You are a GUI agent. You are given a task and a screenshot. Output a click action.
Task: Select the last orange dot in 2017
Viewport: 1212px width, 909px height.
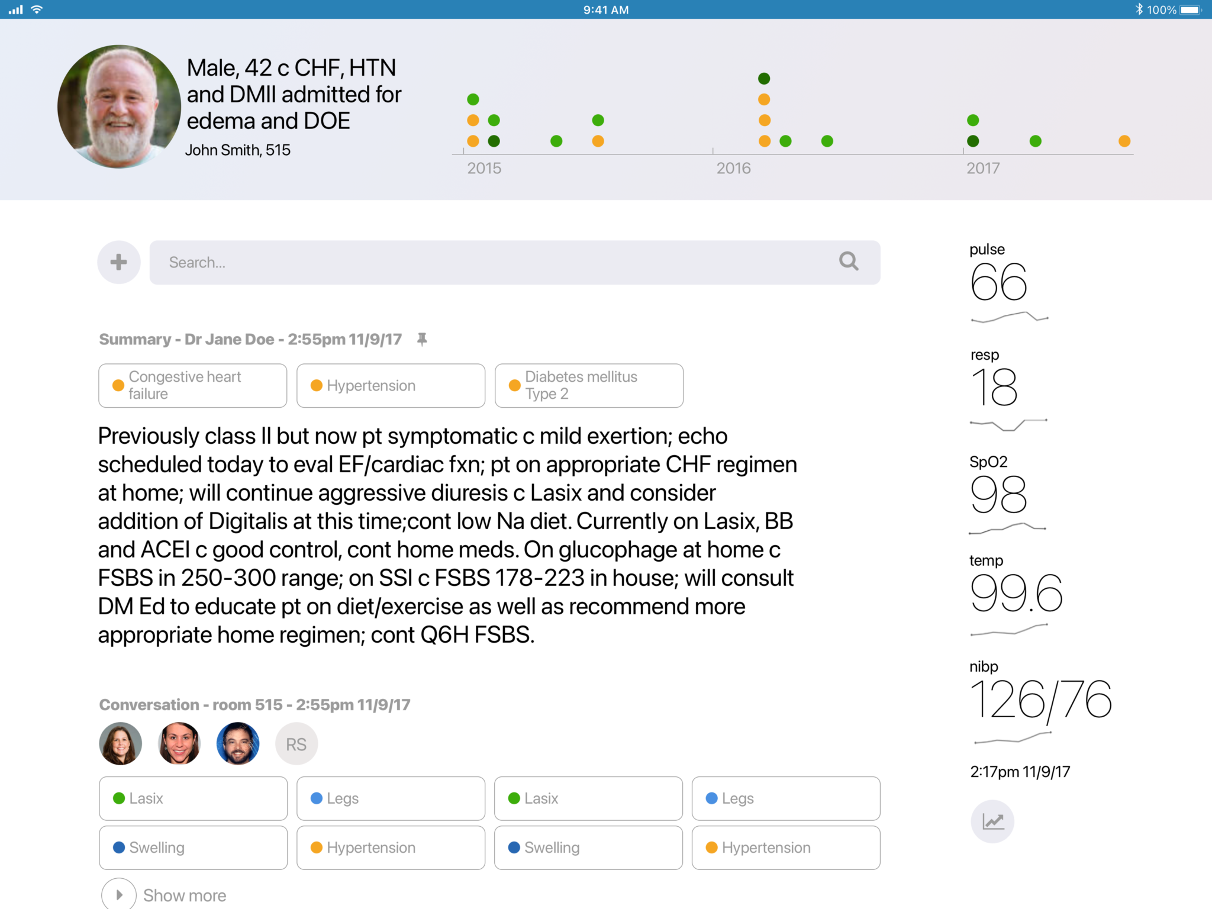1124,141
